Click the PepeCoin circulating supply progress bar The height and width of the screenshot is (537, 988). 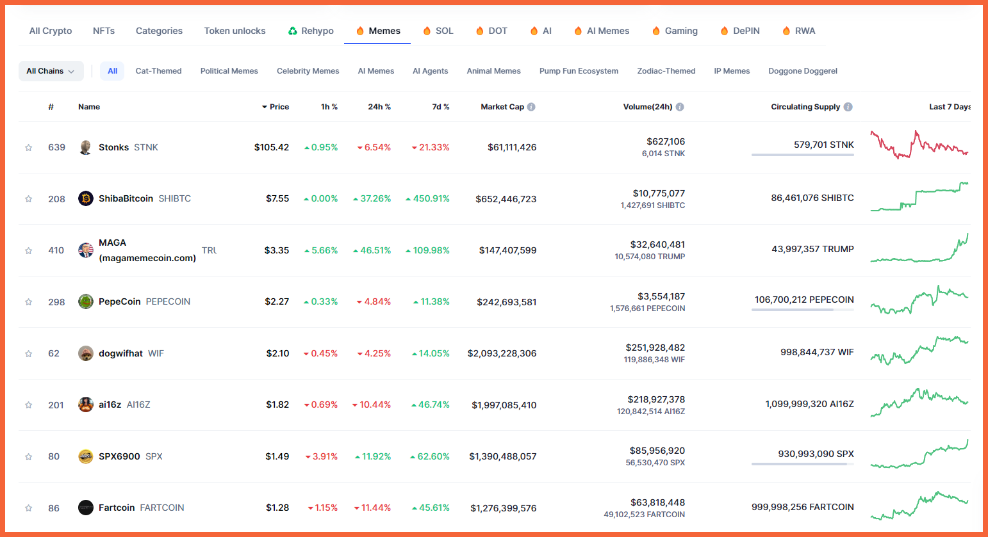(803, 310)
